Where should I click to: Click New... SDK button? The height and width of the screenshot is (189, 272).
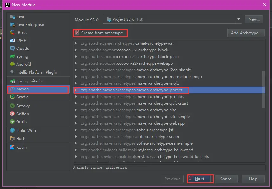pyautogui.click(x=254, y=19)
